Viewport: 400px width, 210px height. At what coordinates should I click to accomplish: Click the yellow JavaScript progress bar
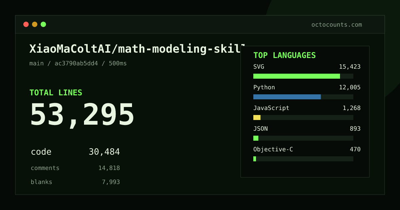click(257, 117)
